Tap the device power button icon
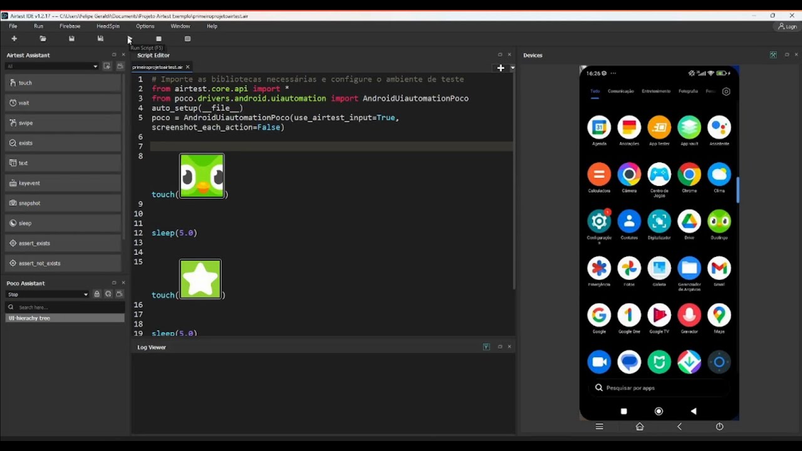This screenshot has width=802, height=451. (x=719, y=427)
